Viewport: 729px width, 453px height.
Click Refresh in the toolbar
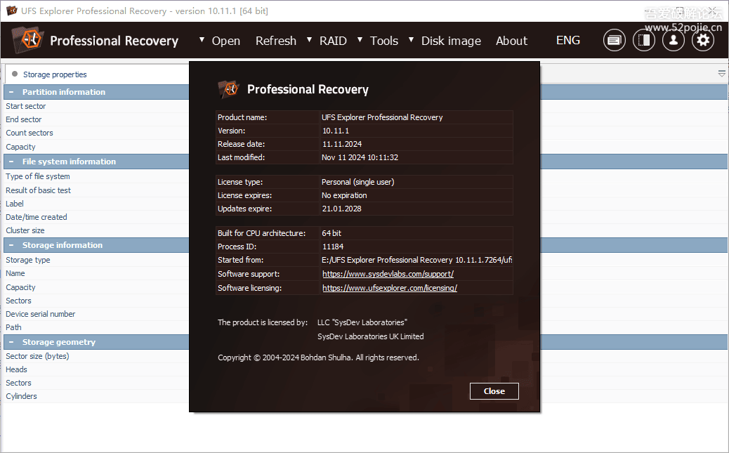[x=276, y=41]
